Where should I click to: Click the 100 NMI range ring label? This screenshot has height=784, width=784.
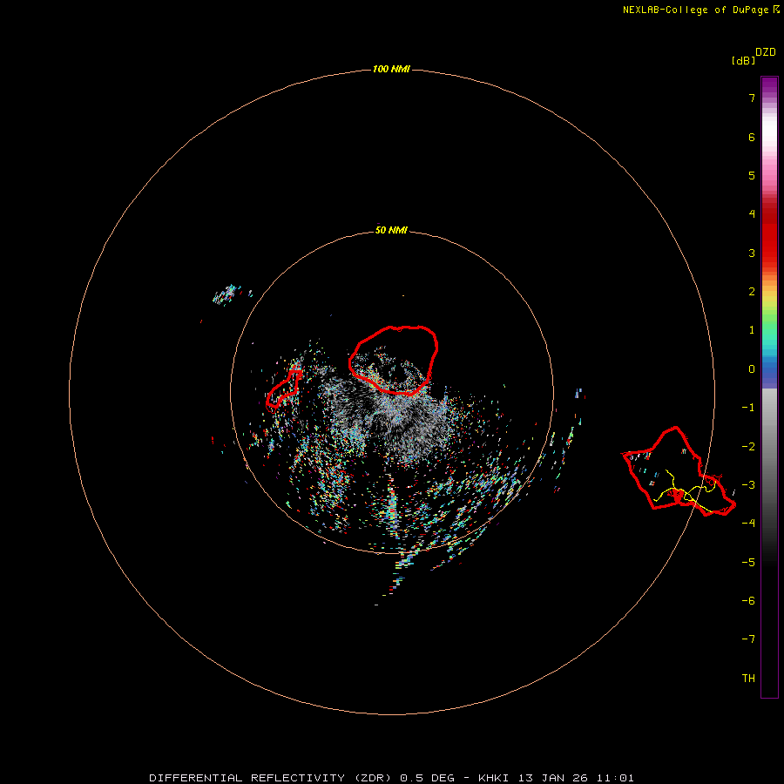tap(391, 69)
